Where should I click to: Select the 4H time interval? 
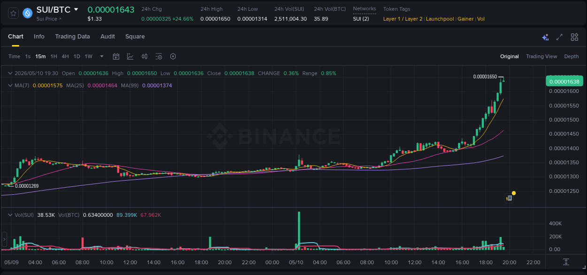pos(65,56)
